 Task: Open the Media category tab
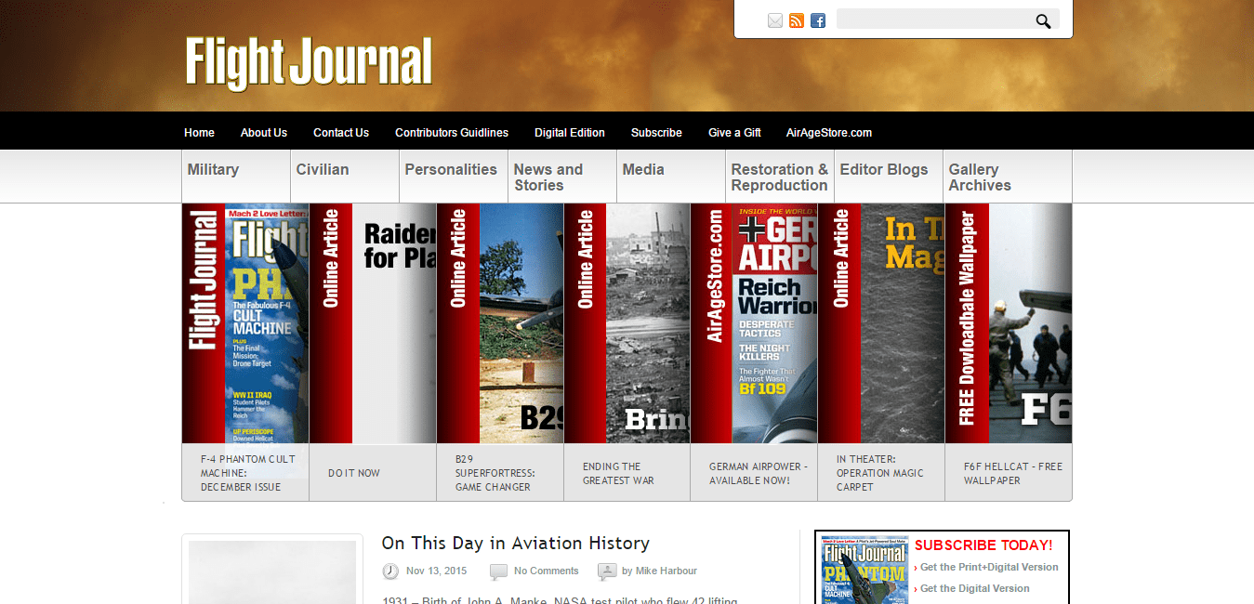click(671, 177)
